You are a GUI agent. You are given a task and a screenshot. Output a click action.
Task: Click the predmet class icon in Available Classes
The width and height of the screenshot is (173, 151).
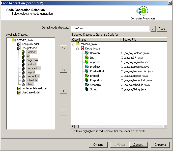click(23, 64)
